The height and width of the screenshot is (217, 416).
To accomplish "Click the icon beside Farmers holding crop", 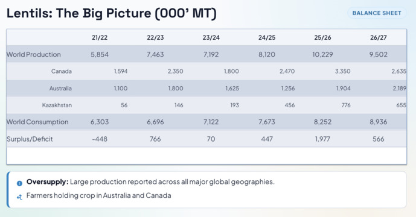I will (x=19, y=197).
